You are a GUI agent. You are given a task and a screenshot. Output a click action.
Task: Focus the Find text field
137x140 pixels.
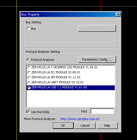102,111
